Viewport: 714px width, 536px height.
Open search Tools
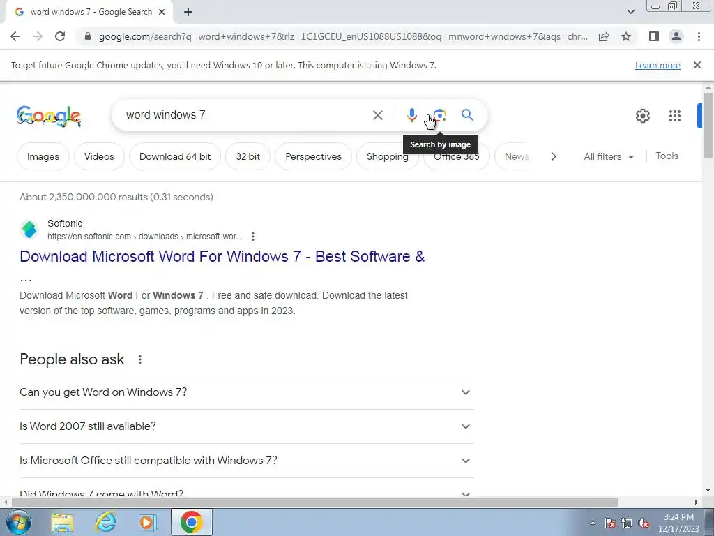point(667,156)
